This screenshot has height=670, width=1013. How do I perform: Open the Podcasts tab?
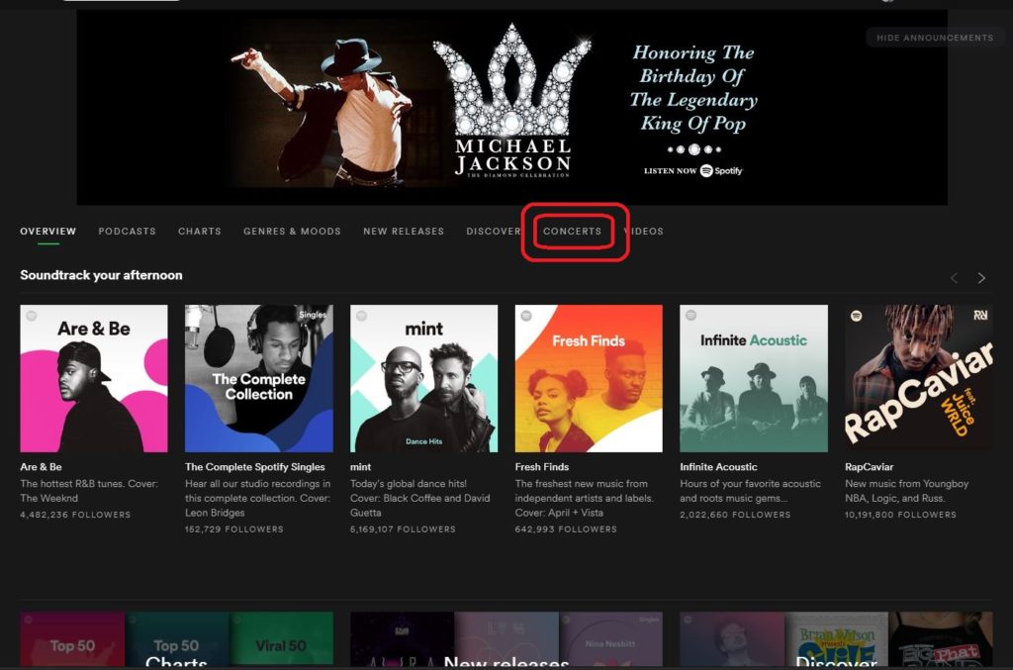coord(127,232)
